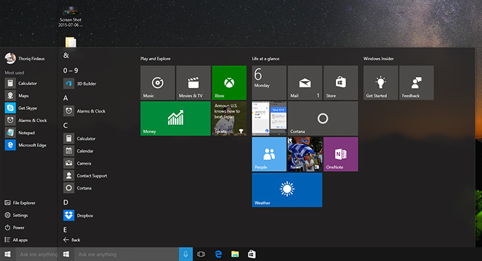This screenshot has height=261, width=482.
Task: Open Task View from the taskbar
Action: click(201, 254)
